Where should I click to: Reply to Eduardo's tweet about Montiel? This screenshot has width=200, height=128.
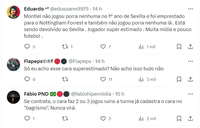[27, 47]
